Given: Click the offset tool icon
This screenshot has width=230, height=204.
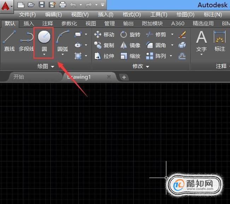Looking at the screenshot, I should click(182, 56).
